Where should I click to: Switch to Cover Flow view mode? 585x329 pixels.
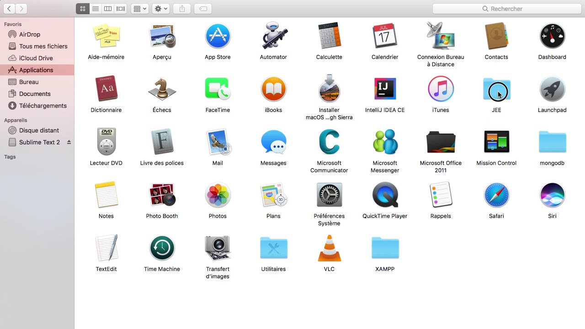pos(121,9)
